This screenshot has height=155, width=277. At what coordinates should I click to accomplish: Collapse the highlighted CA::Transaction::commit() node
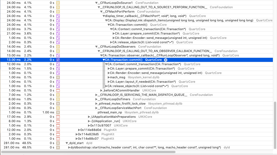point(104,60)
